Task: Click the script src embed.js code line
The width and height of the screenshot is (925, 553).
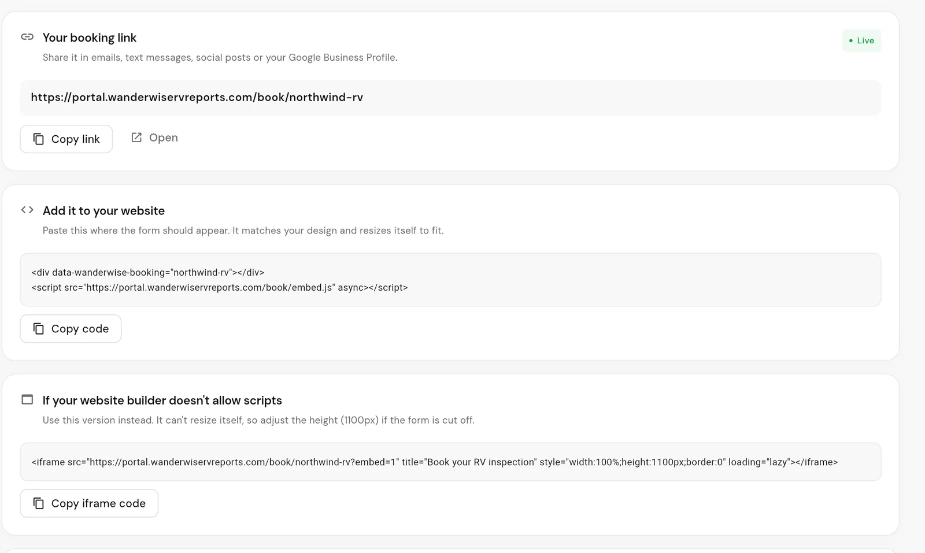Action: 220,287
